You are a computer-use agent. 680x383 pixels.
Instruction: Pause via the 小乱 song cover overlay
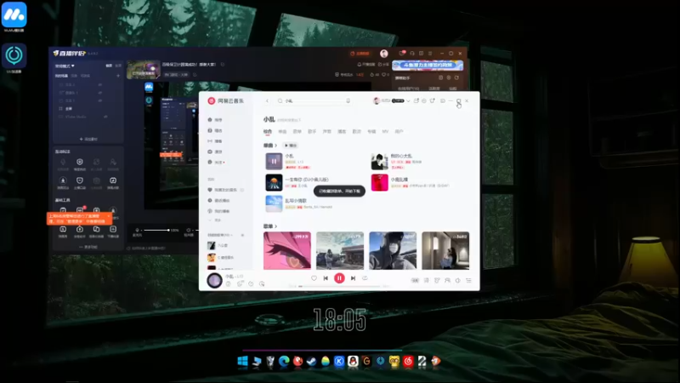pyautogui.click(x=274, y=161)
